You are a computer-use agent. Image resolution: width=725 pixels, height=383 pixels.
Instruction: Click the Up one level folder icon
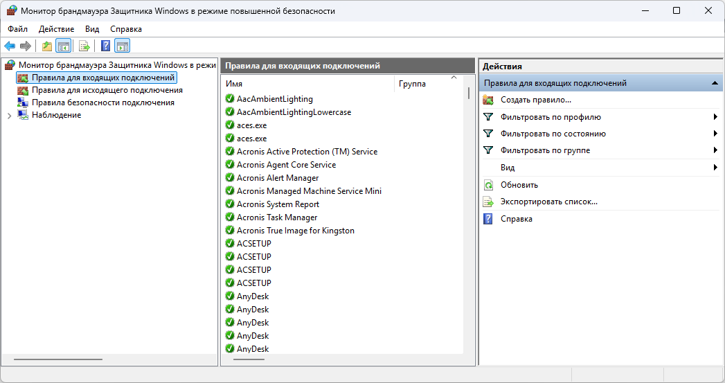click(x=46, y=46)
